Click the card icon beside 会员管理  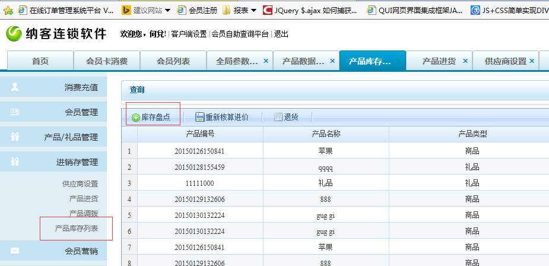click(x=15, y=112)
